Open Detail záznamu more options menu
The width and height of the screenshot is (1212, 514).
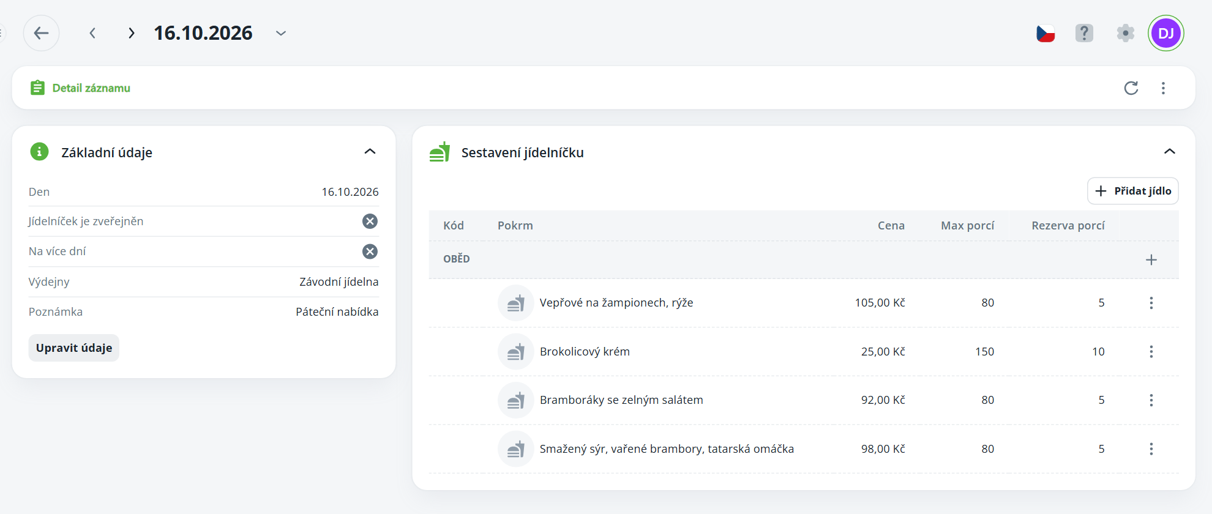(x=1164, y=88)
